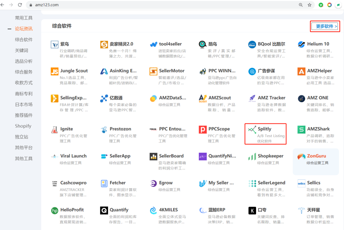Open 天秤星 tool link
Screen dimensions: 344x230
point(313,210)
